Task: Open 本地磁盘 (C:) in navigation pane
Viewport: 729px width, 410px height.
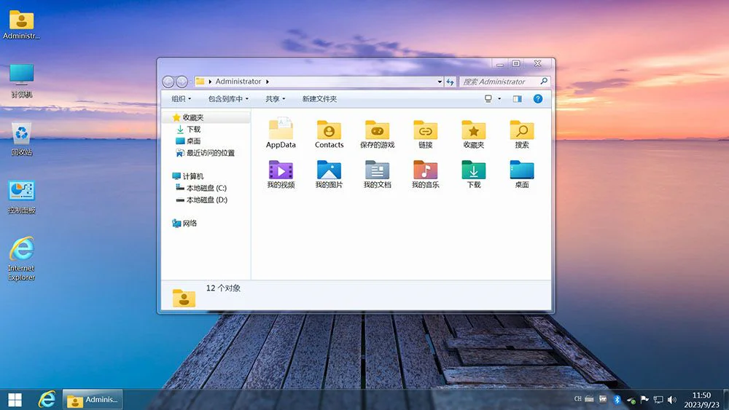Action: click(201, 188)
